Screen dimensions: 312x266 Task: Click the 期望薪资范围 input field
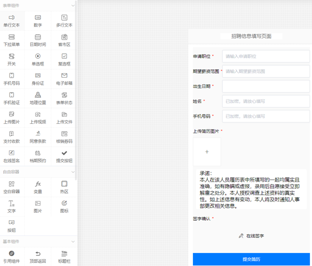click(266, 71)
